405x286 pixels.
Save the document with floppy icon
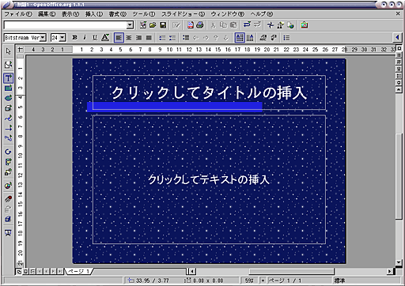click(163, 25)
